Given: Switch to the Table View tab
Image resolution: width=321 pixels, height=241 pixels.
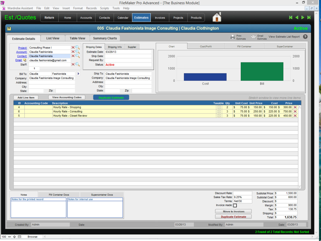Looking at the screenshot, I should 77,38.
